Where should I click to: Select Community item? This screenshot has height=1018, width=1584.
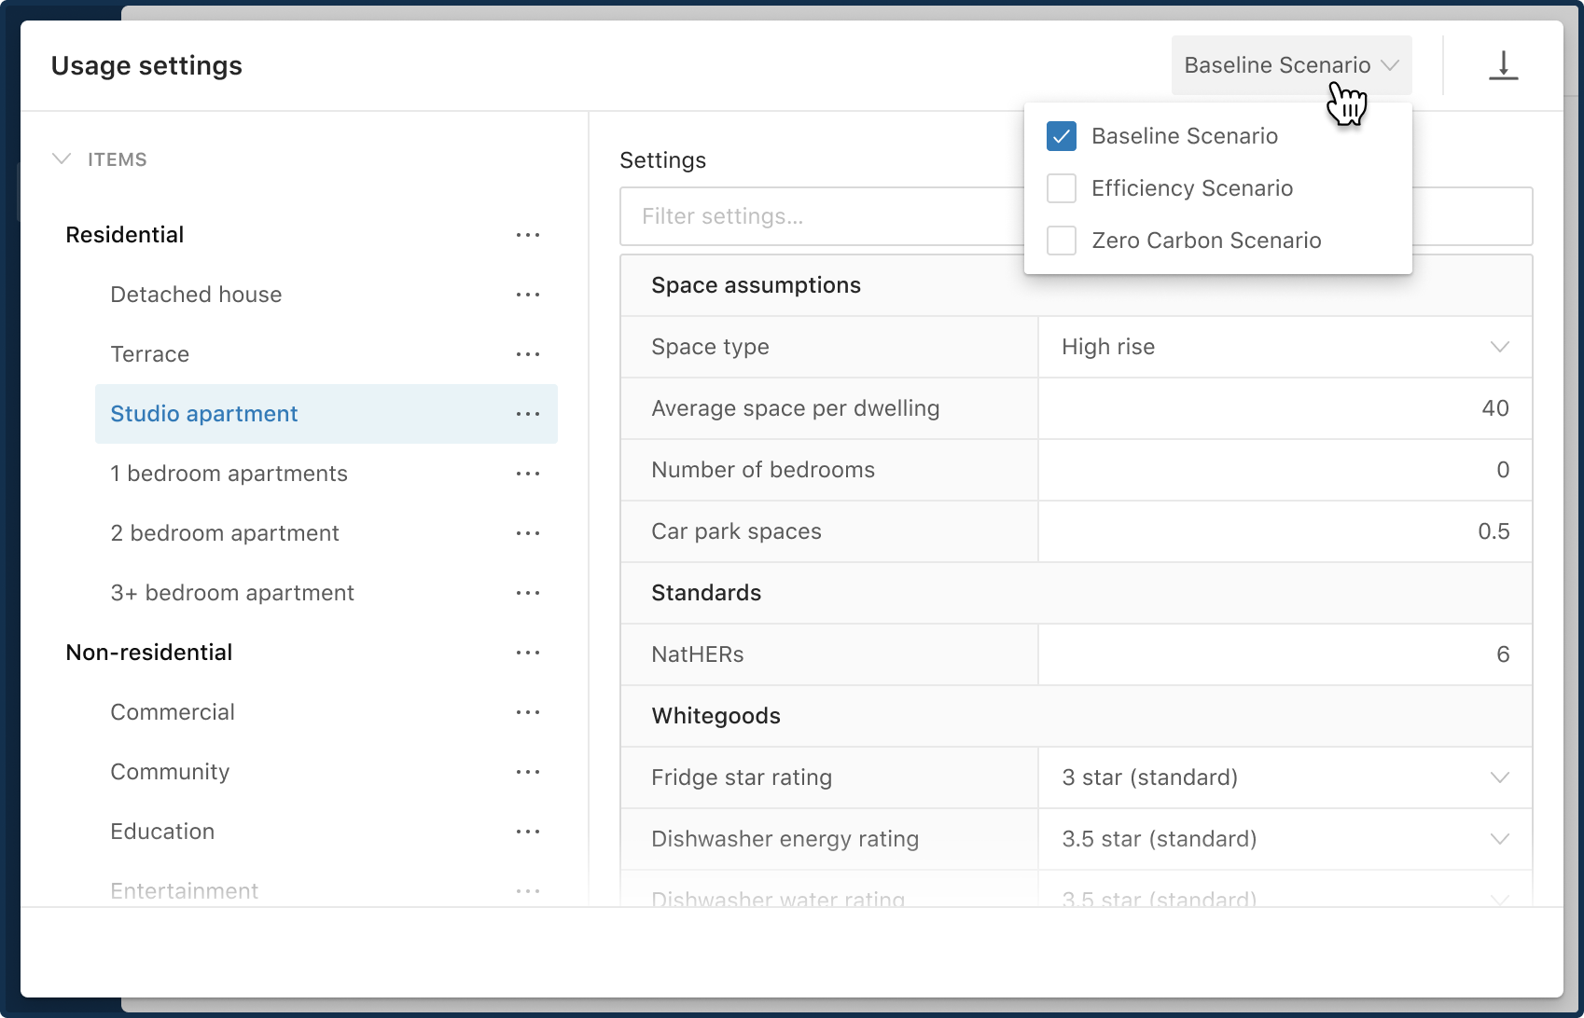pyautogui.click(x=170, y=772)
